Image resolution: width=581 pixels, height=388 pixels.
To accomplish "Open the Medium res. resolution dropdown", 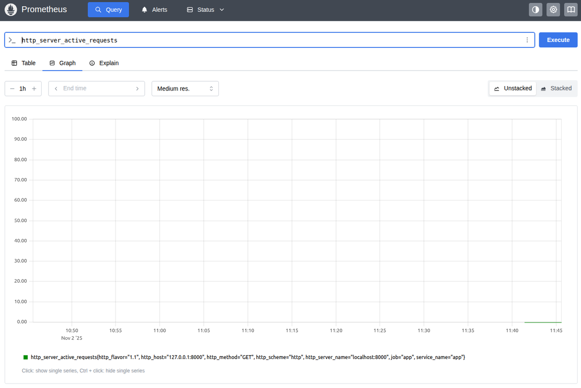I will (185, 89).
